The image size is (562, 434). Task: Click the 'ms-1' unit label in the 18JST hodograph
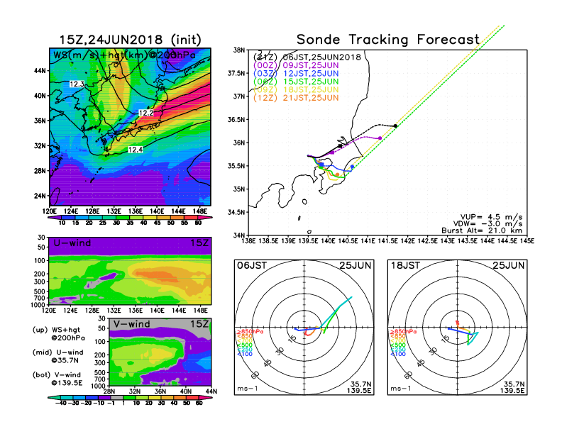tap(401, 389)
